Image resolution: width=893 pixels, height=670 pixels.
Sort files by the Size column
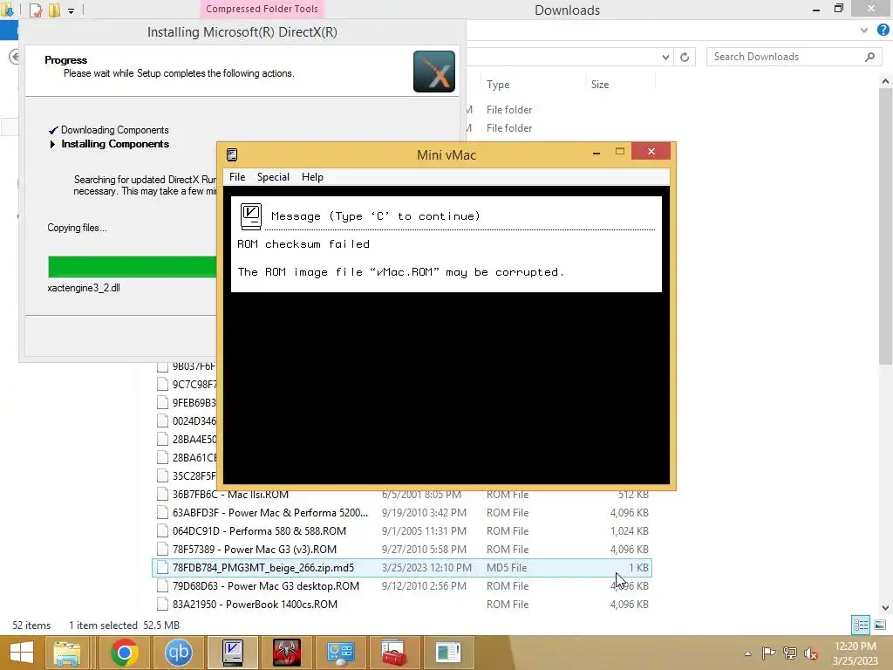point(600,85)
